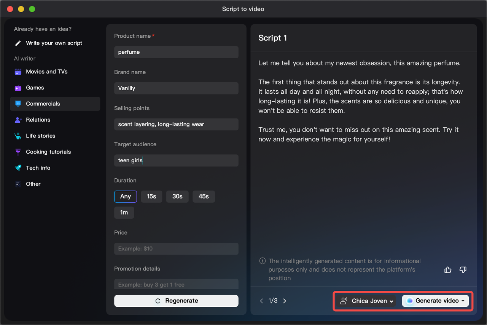Select the Games category
The width and height of the screenshot is (487, 325).
(x=55, y=88)
